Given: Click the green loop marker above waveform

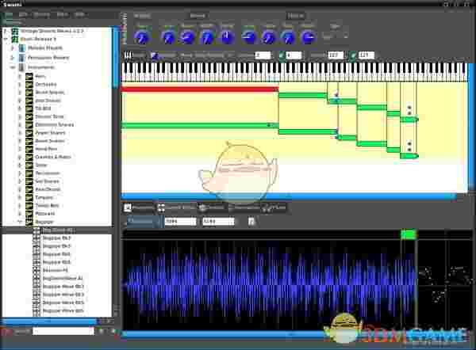Looking at the screenshot, I should pos(409,234).
